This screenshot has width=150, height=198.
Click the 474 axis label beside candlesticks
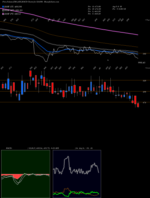click(144, 103)
